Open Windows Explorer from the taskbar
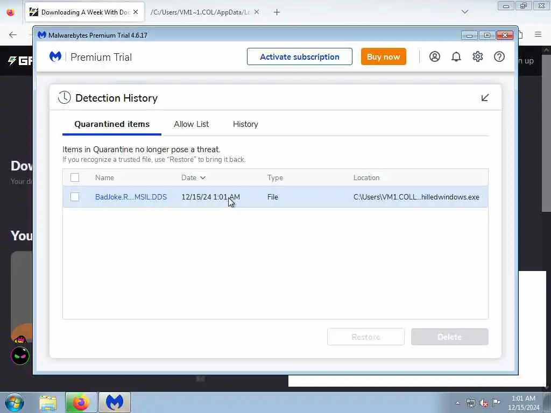 click(x=48, y=402)
